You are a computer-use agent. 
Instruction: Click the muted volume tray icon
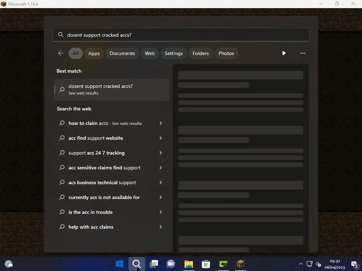point(319,264)
